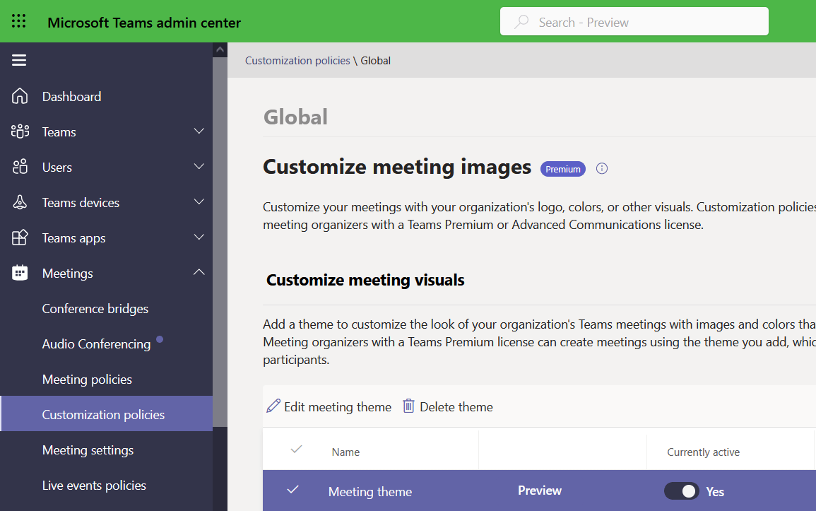This screenshot has width=816, height=511.
Task: Collapse the hamburger navigation menu
Action: pos(19,61)
